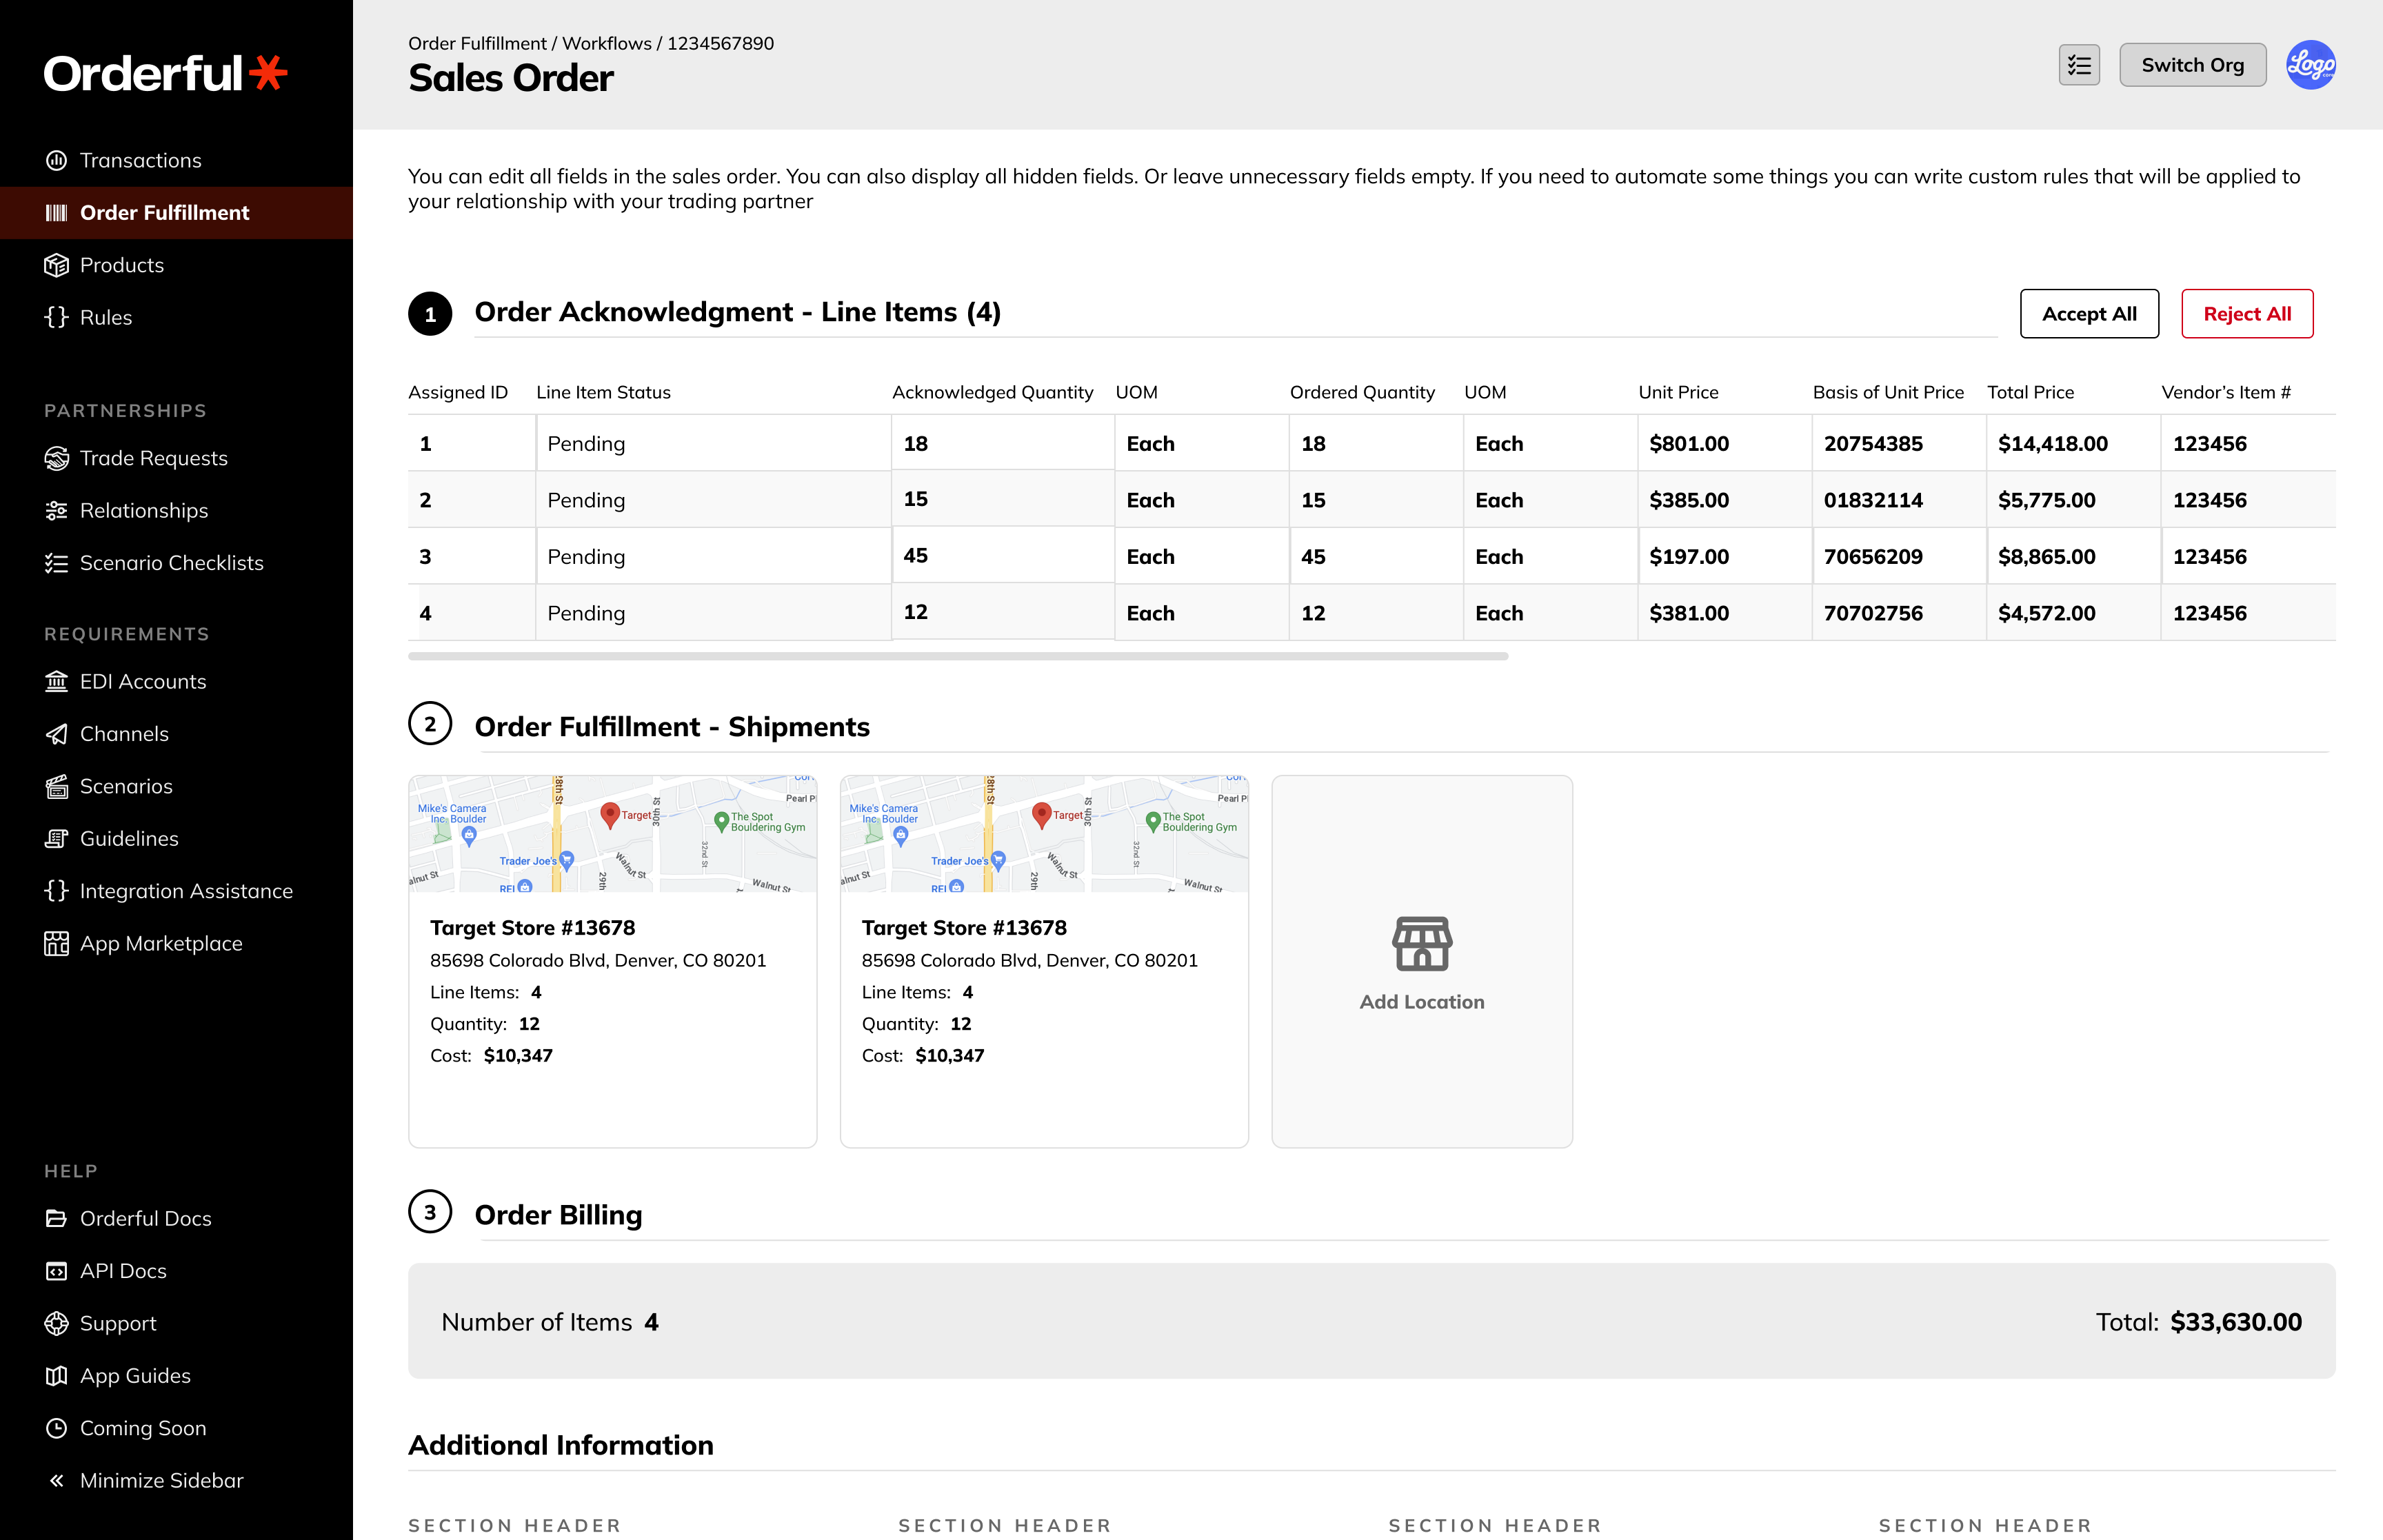Click the Products box icon

[x=56, y=265]
